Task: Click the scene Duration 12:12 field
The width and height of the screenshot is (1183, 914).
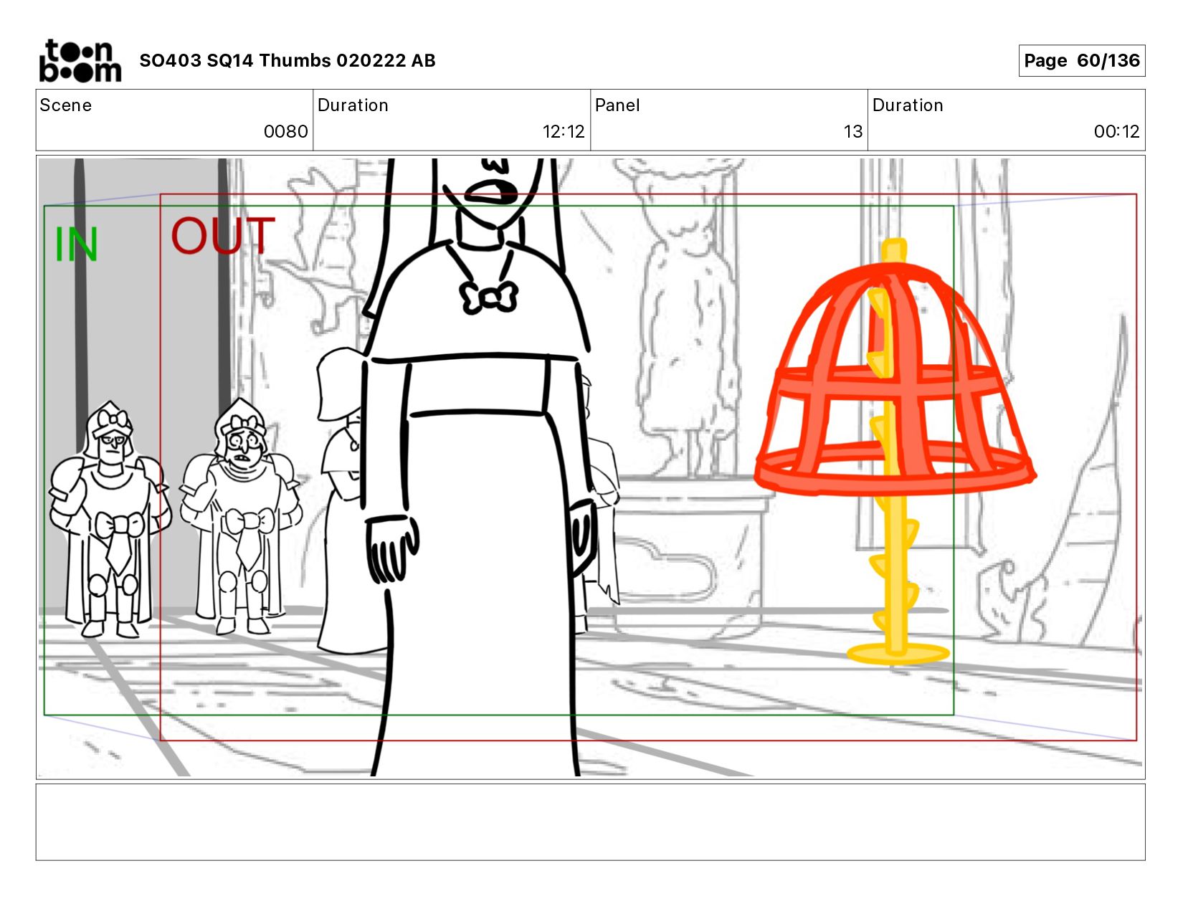Action: coord(452,120)
